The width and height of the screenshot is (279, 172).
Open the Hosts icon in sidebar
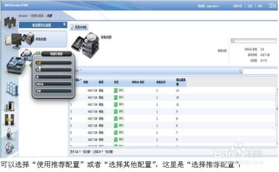click(9, 106)
